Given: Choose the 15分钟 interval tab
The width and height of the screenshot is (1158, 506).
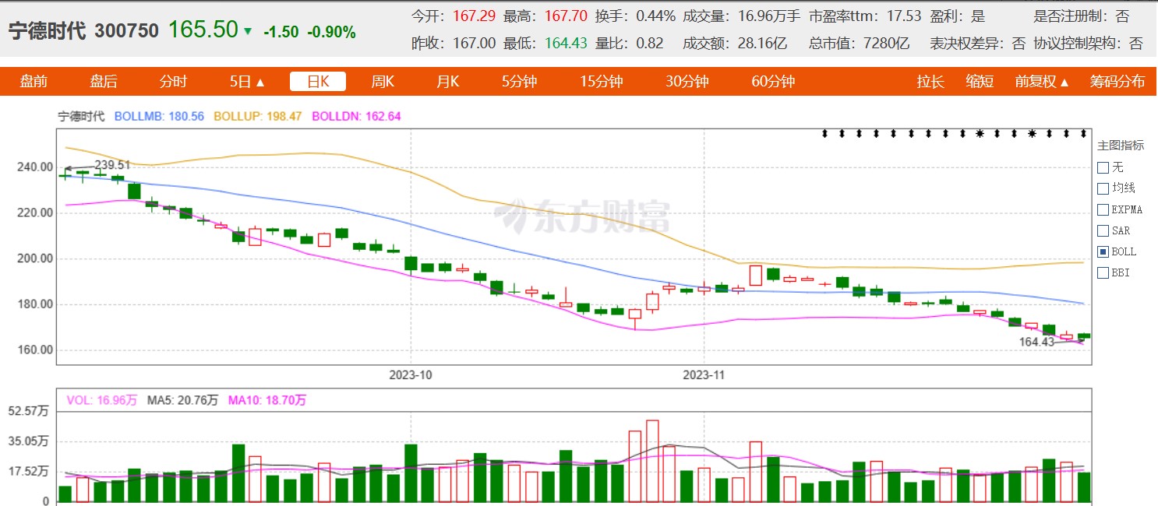Looking at the screenshot, I should [601, 82].
